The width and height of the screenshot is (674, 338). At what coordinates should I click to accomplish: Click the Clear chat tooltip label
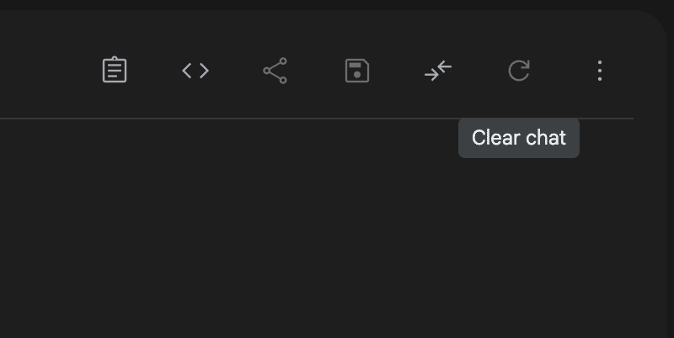tap(518, 138)
